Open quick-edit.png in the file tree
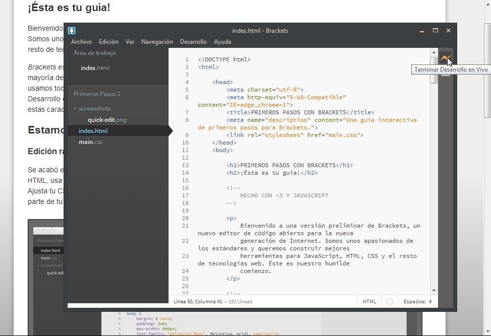The height and width of the screenshot is (336, 491). click(107, 120)
